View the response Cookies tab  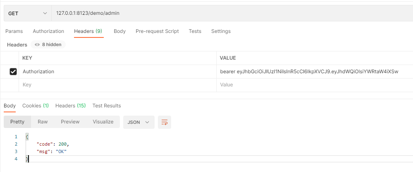[36, 106]
